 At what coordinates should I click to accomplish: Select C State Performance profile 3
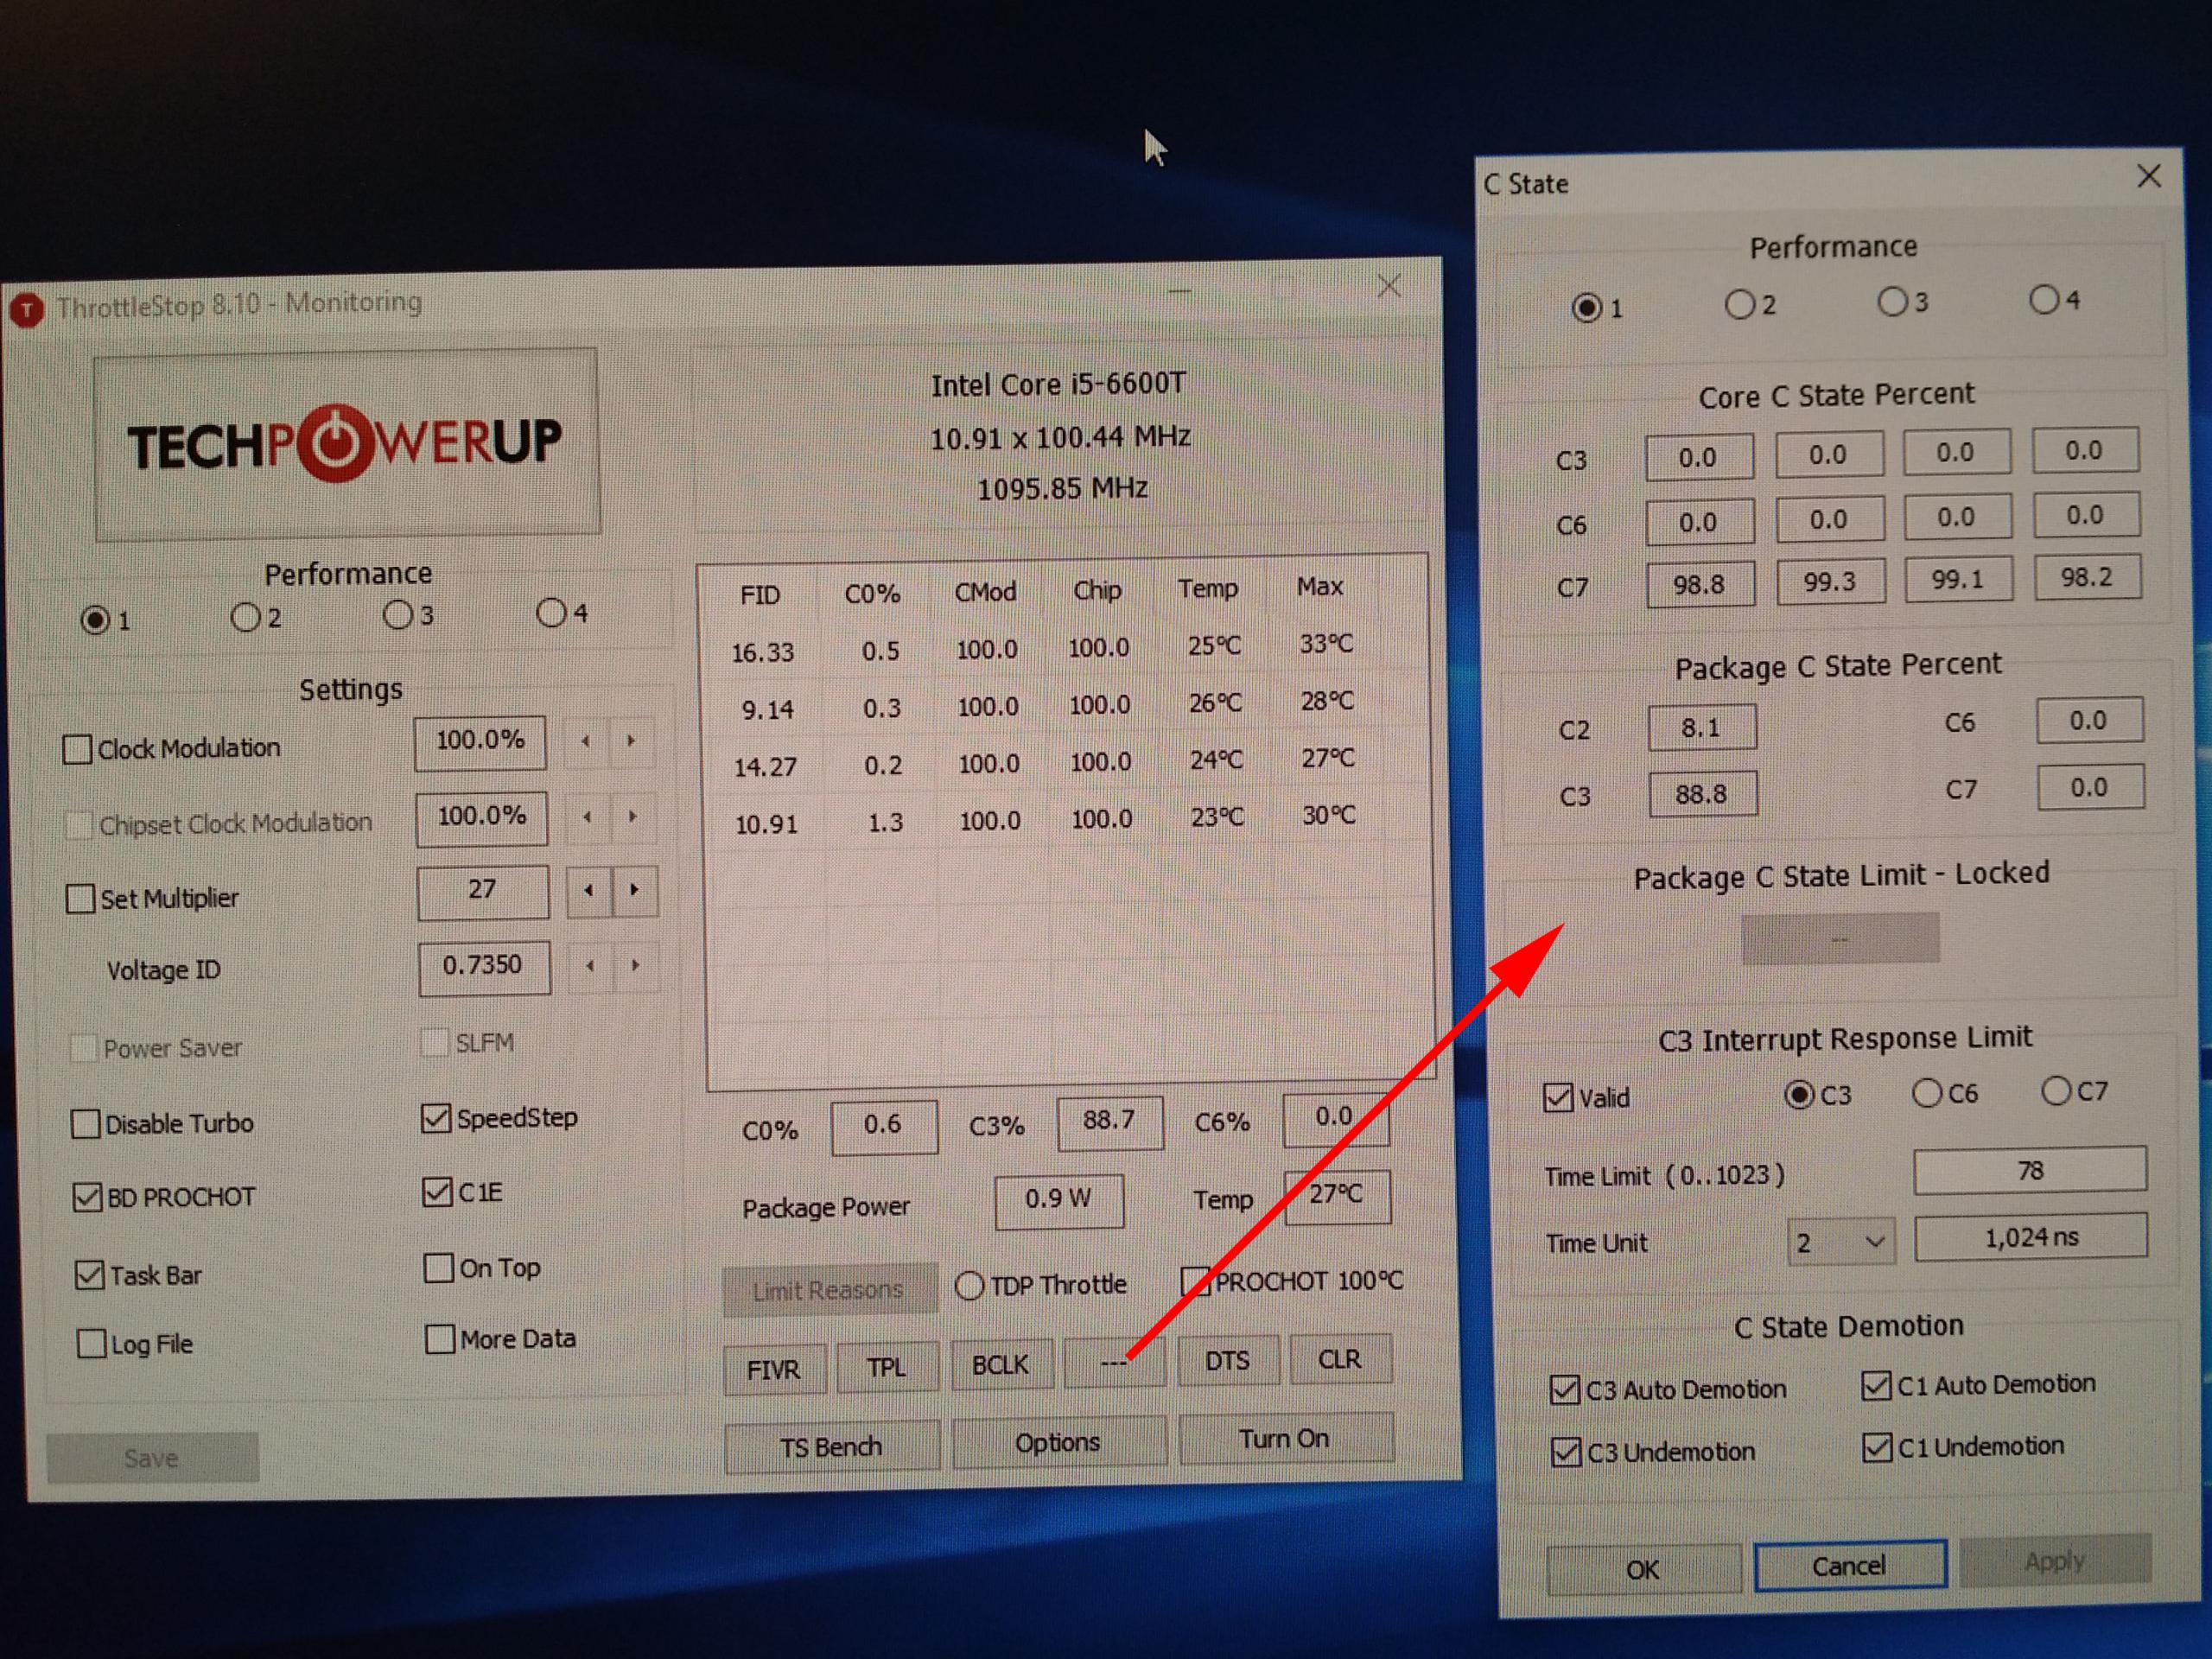1892,302
